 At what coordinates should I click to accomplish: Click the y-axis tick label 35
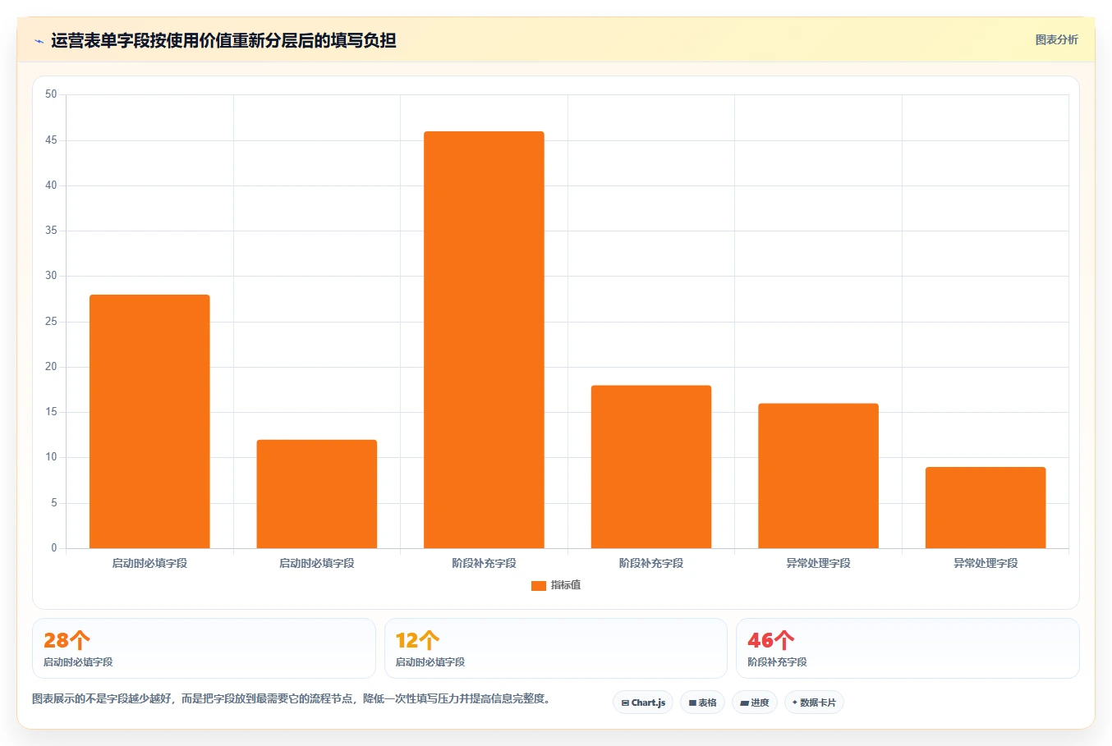pos(51,231)
